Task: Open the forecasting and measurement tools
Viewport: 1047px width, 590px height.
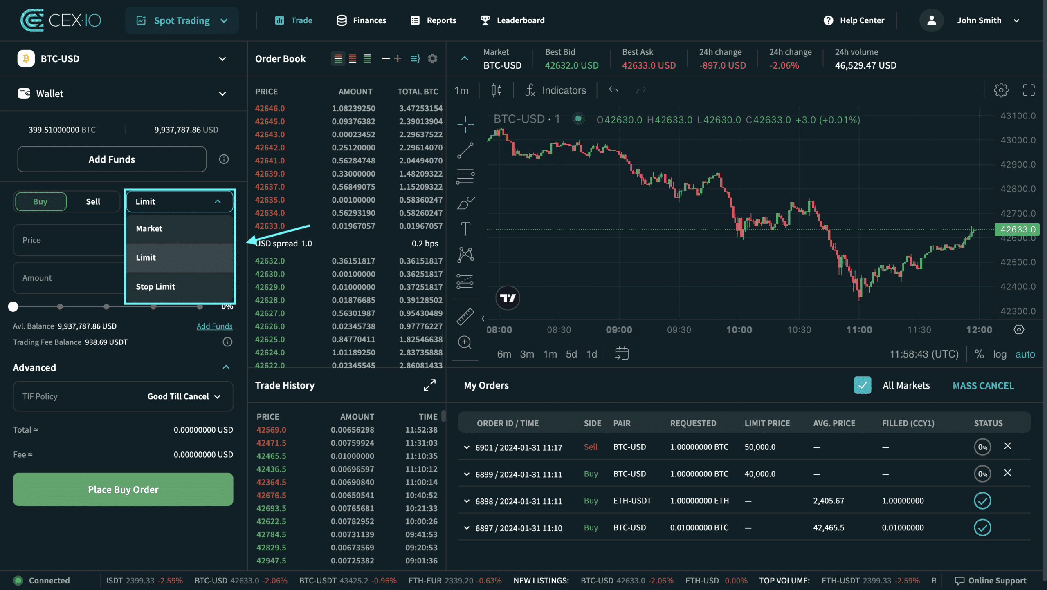Action: pos(465,281)
